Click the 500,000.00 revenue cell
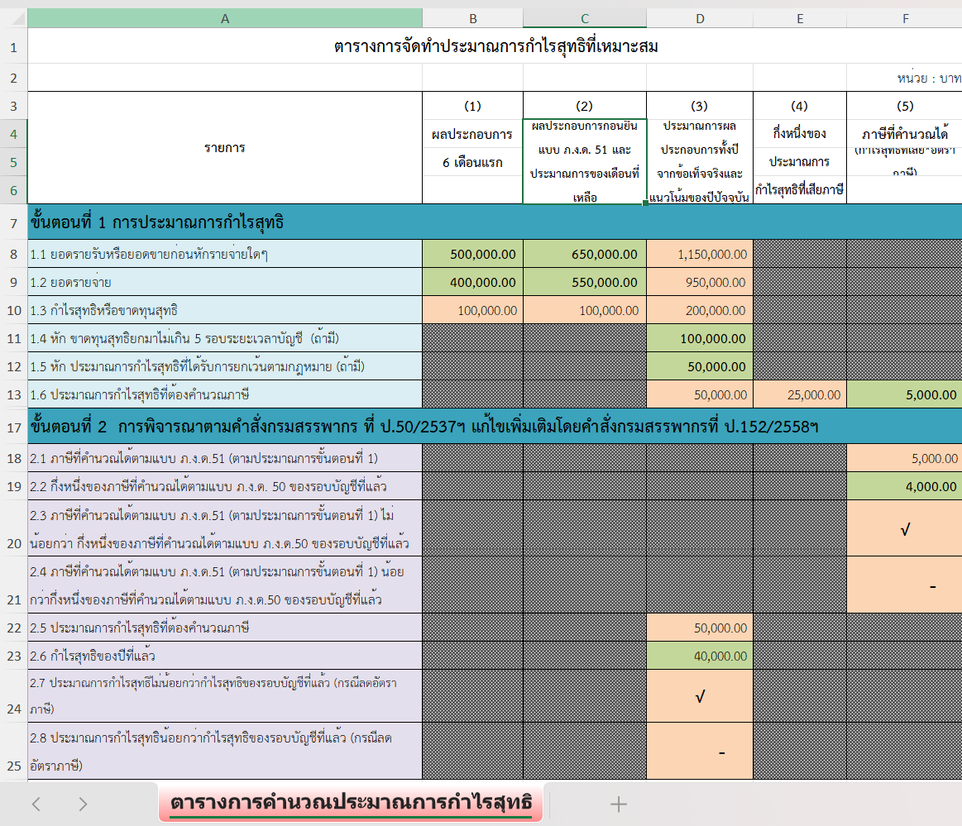 coord(472,255)
